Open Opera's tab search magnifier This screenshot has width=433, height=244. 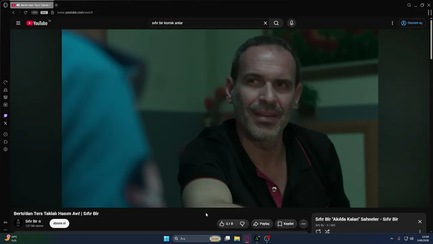point(409,5)
